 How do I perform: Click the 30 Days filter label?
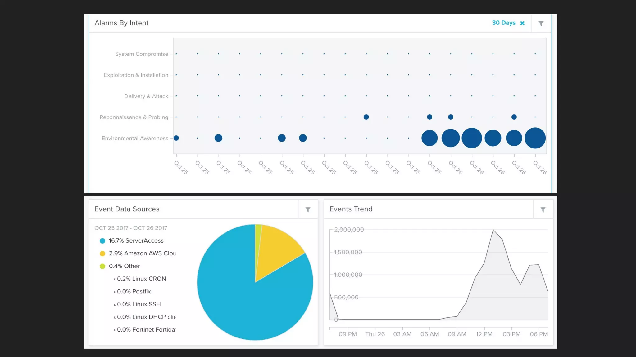[503, 23]
